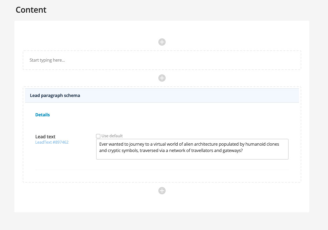Image resolution: width=328 pixels, height=230 pixels.
Task: Focus the Start typing here field
Action: pyautogui.click(x=162, y=60)
